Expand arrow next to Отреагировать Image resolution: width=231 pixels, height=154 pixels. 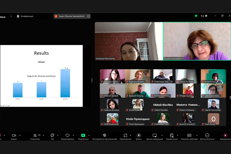[73, 135]
